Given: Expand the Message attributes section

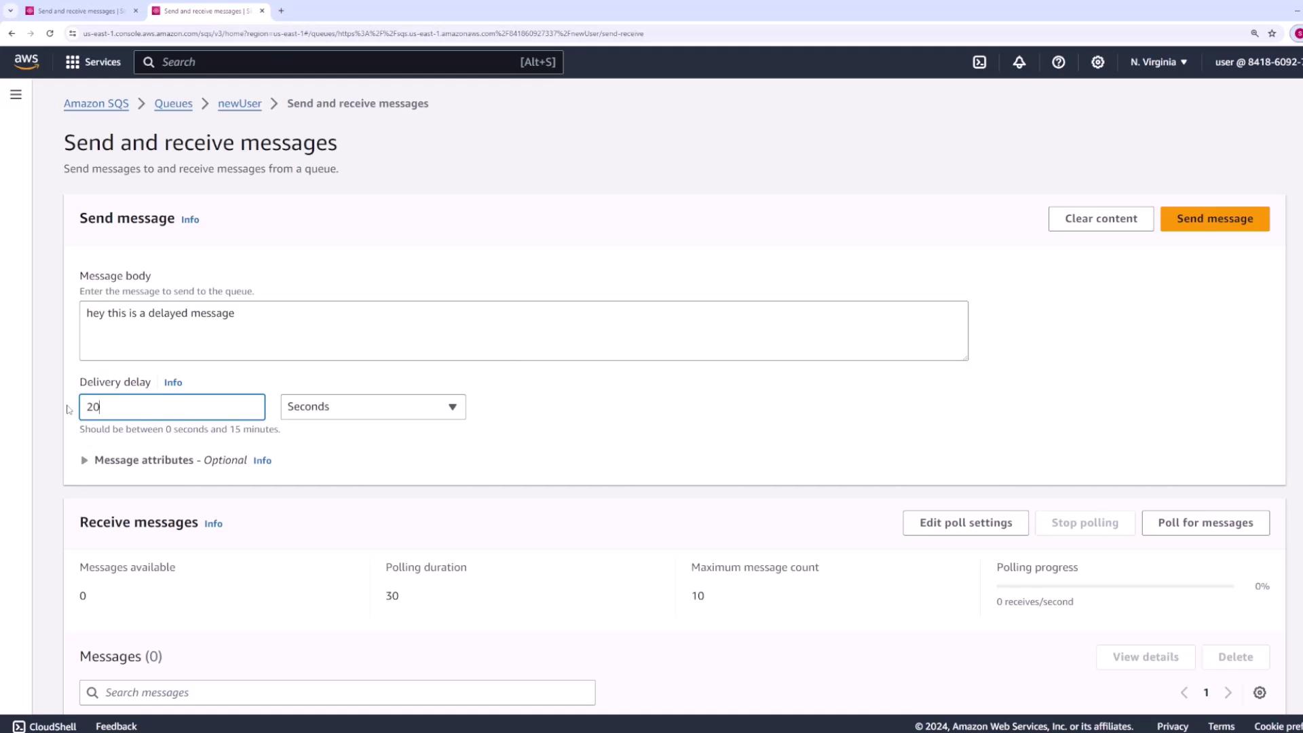Looking at the screenshot, I should 84,460.
